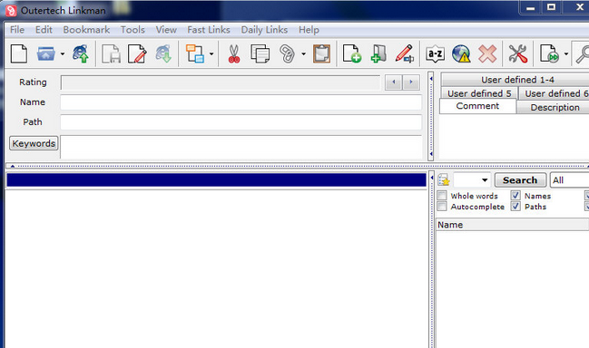This screenshot has height=348, width=589.
Task: Select the Comment tab
Action: point(477,106)
